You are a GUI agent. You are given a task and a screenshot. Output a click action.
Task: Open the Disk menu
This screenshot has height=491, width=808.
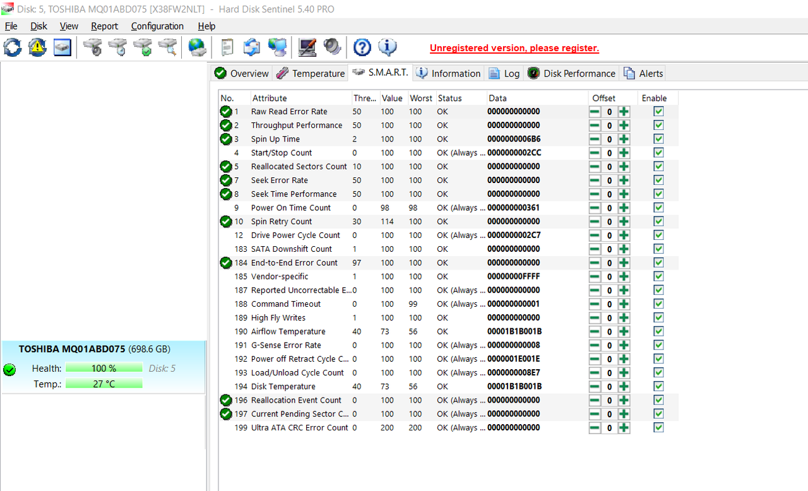click(x=39, y=26)
